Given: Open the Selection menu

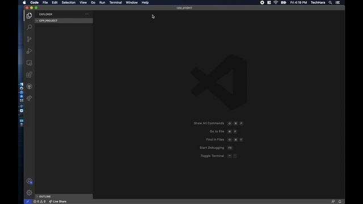Looking at the screenshot, I should 69,2.
